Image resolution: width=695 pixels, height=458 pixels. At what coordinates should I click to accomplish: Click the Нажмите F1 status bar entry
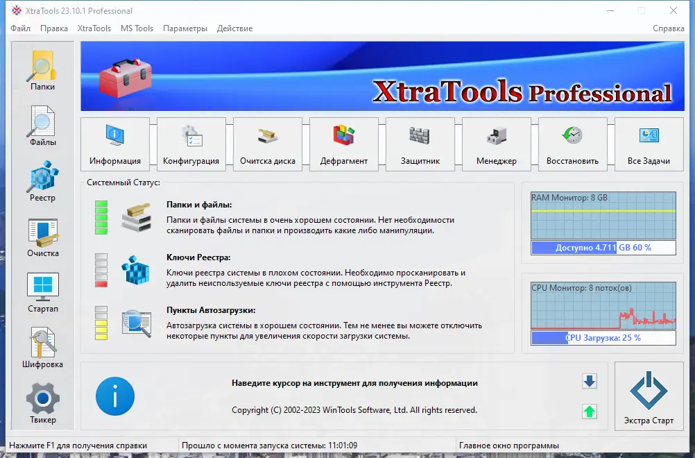tap(78, 446)
